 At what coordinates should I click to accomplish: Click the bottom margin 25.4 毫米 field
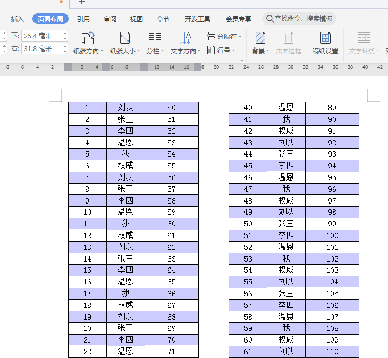[x=41, y=36]
